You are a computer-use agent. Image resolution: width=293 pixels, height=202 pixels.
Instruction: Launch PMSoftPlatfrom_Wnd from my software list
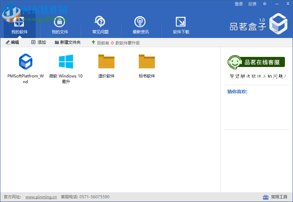[26, 62]
